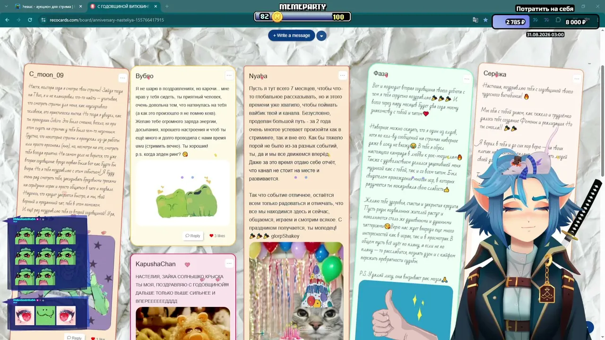This screenshot has height=340, width=605.
Task: Click the translate page icon in address bar
Action: point(475,20)
